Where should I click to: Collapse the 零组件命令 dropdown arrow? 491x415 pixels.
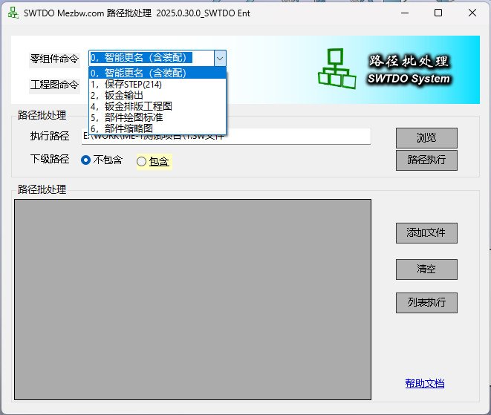(x=219, y=58)
